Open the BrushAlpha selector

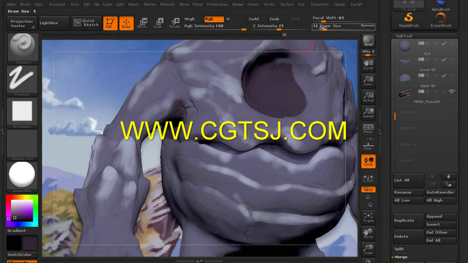[22, 113]
